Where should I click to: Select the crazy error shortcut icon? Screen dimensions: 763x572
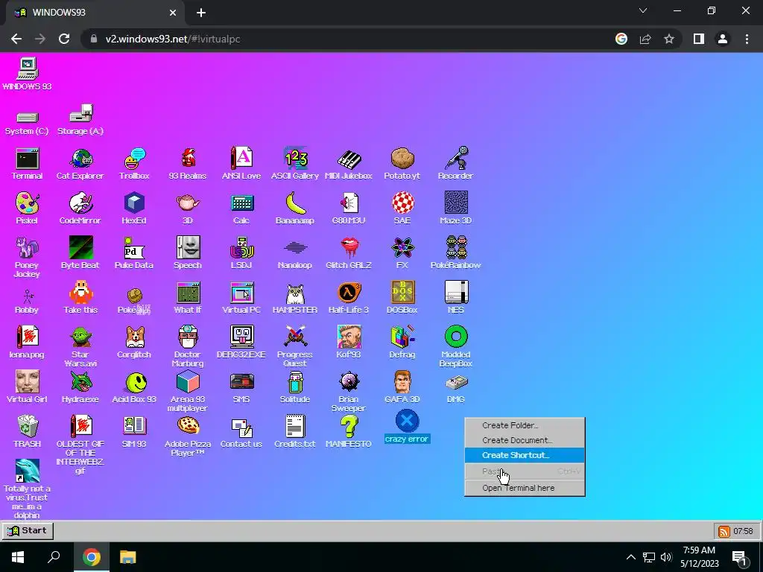[x=407, y=427]
